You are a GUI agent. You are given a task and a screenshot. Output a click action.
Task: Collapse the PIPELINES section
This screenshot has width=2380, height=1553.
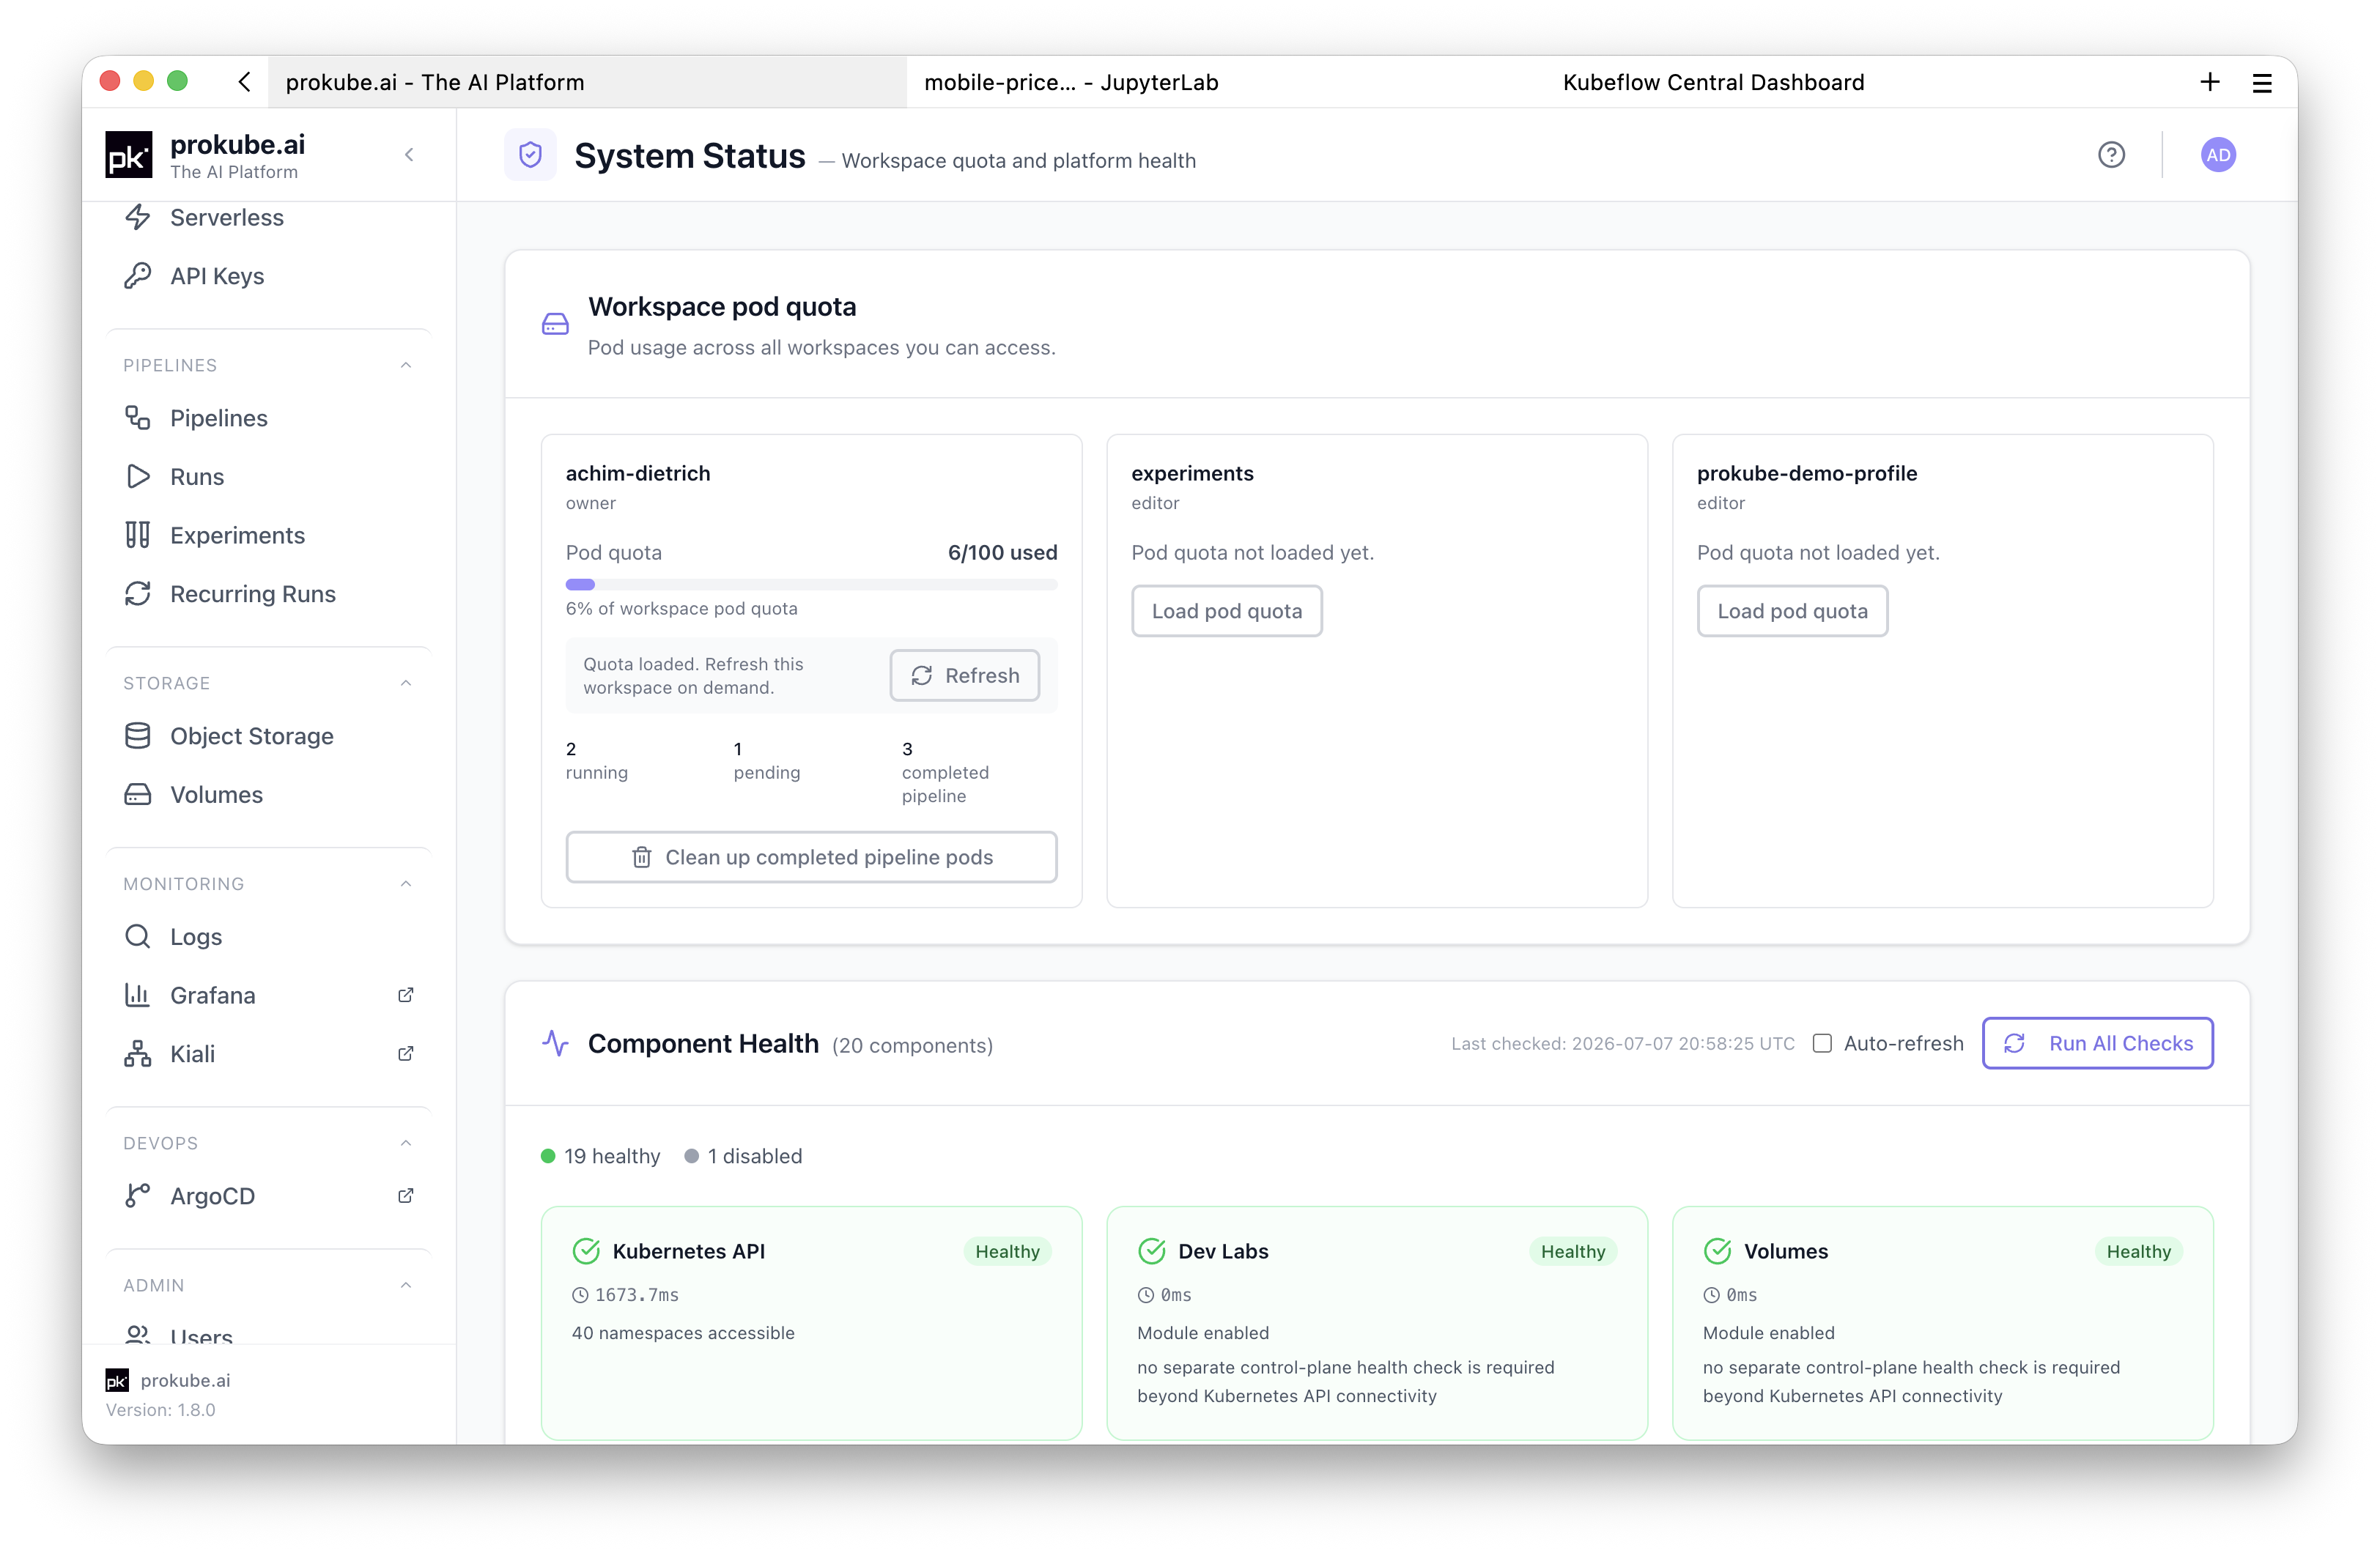point(406,365)
